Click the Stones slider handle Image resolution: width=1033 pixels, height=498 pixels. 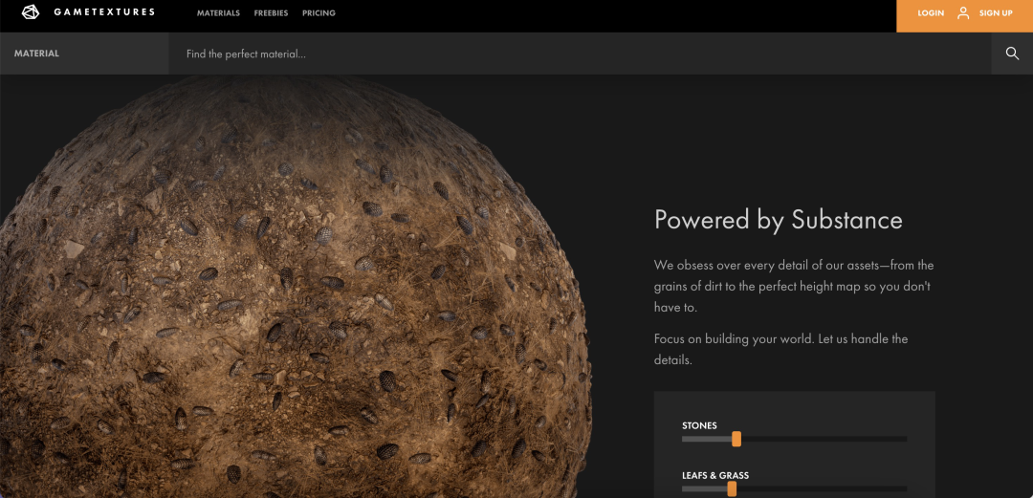point(736,439)
